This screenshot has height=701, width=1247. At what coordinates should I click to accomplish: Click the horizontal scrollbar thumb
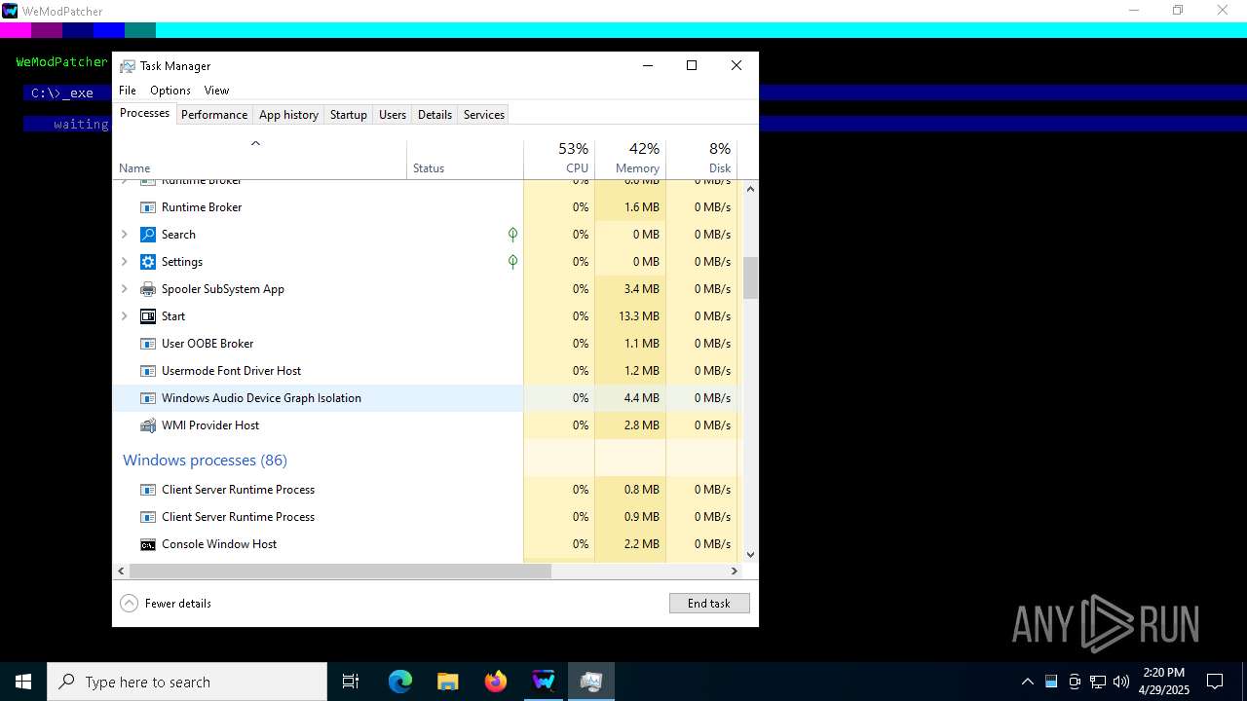pyautogui.click(x=339, y=572)
